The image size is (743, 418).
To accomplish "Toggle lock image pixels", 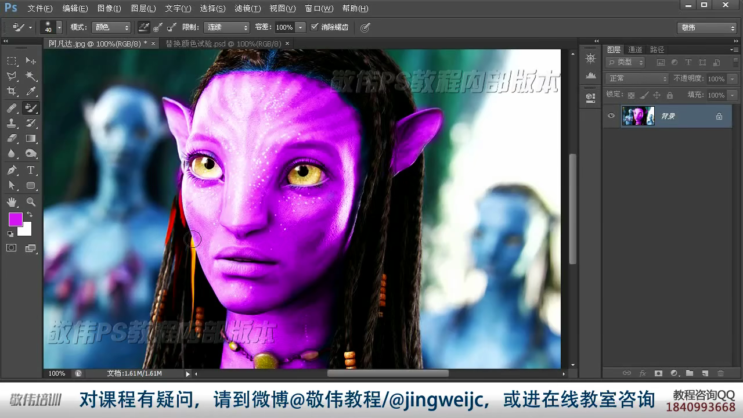I will 644,95.
